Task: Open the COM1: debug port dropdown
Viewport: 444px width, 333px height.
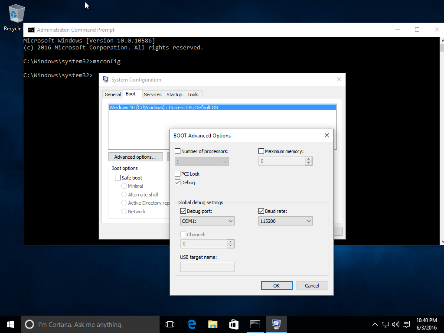Action: (207, 221)
